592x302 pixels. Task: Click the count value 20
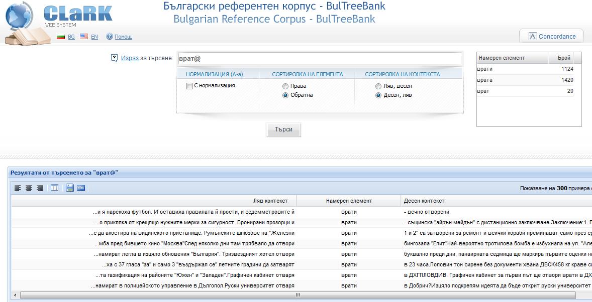pos(570,91)
